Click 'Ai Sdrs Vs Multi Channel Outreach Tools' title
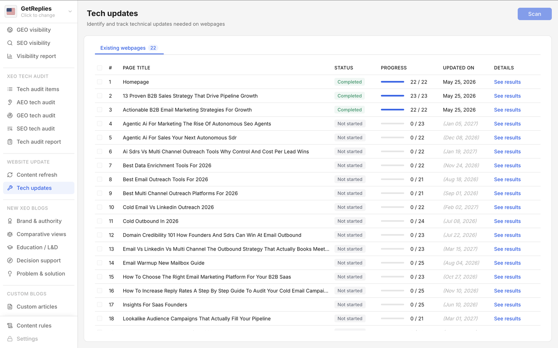This screenshot has height=348, width=558. tap(216, 152)
